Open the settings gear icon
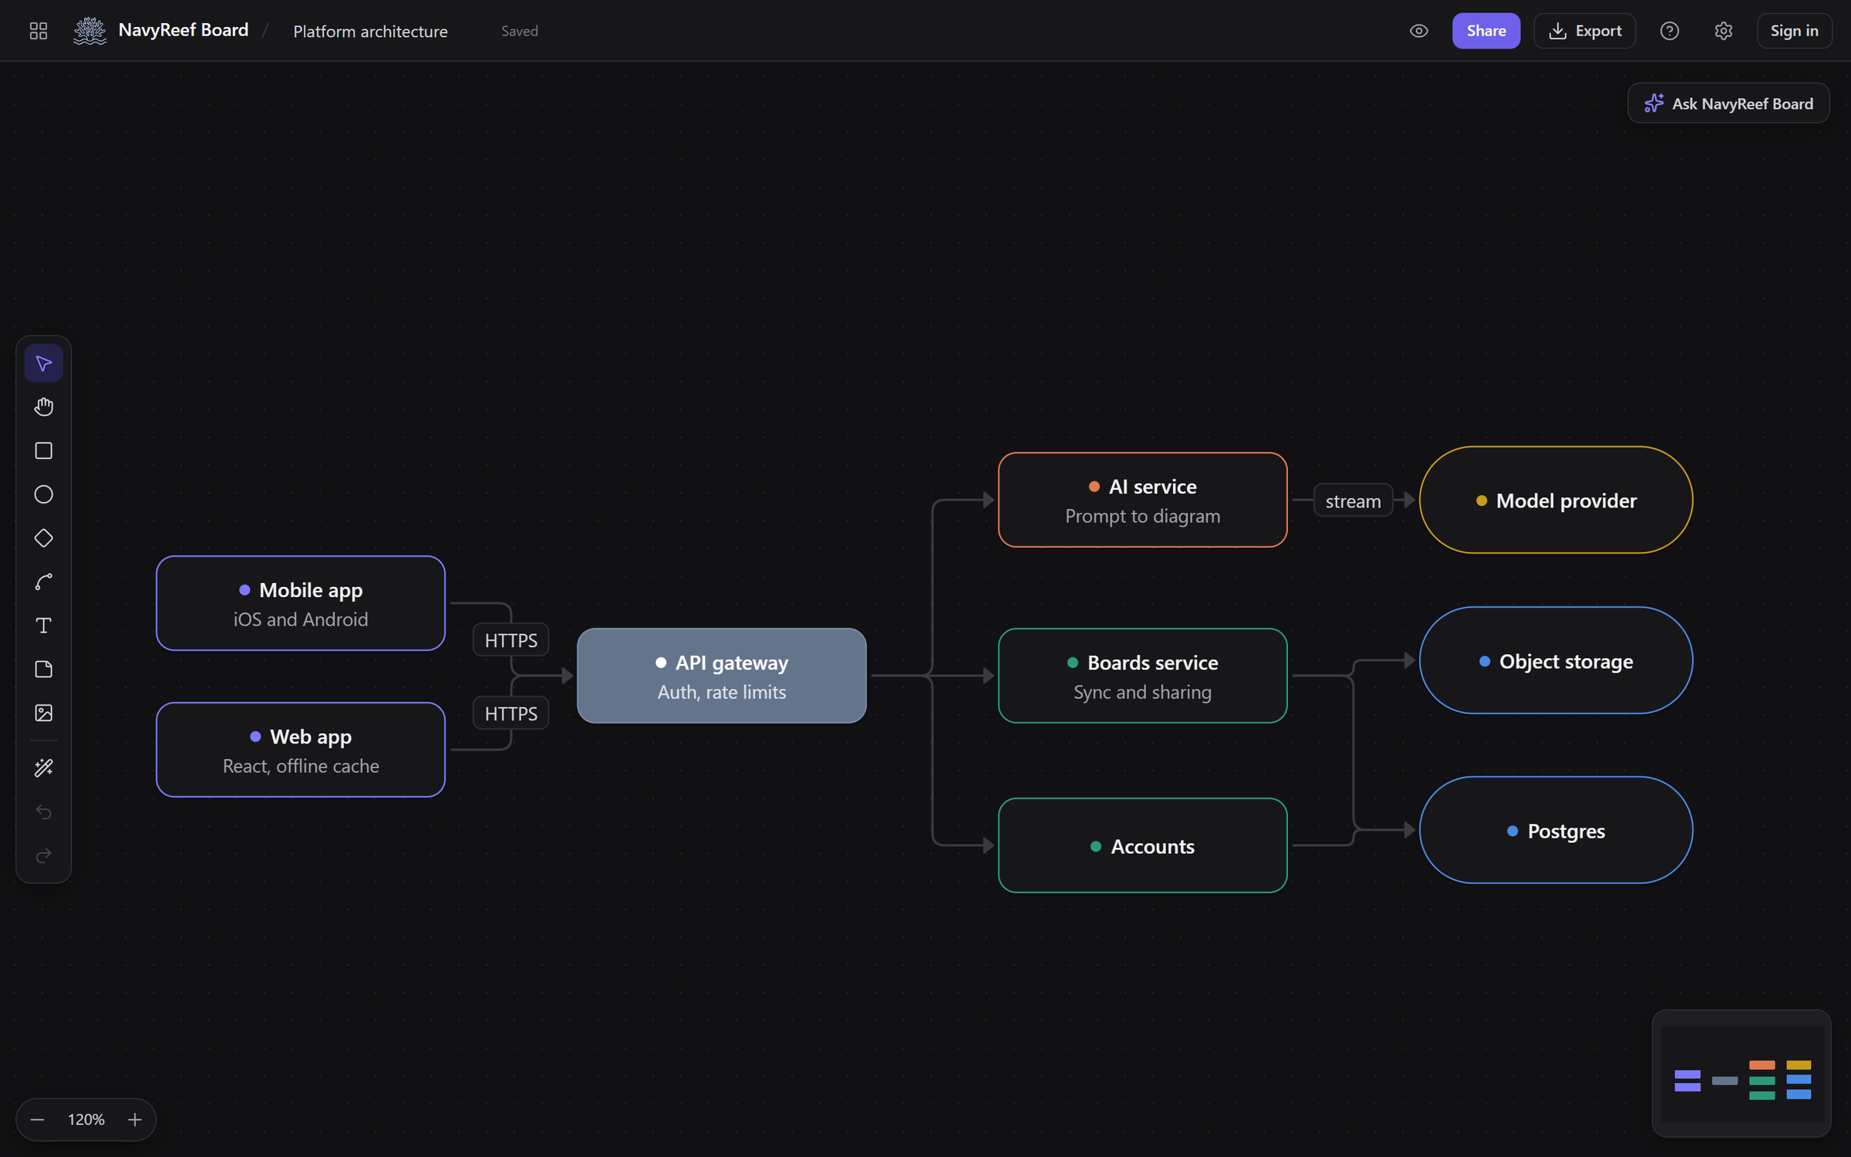Screen dimensions: 1851x1157 point(1723,31)
